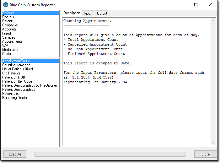The width and height of the screenshot is (220, 163).
Task: Select the Description tab
Action: click(x=72, y=13)
